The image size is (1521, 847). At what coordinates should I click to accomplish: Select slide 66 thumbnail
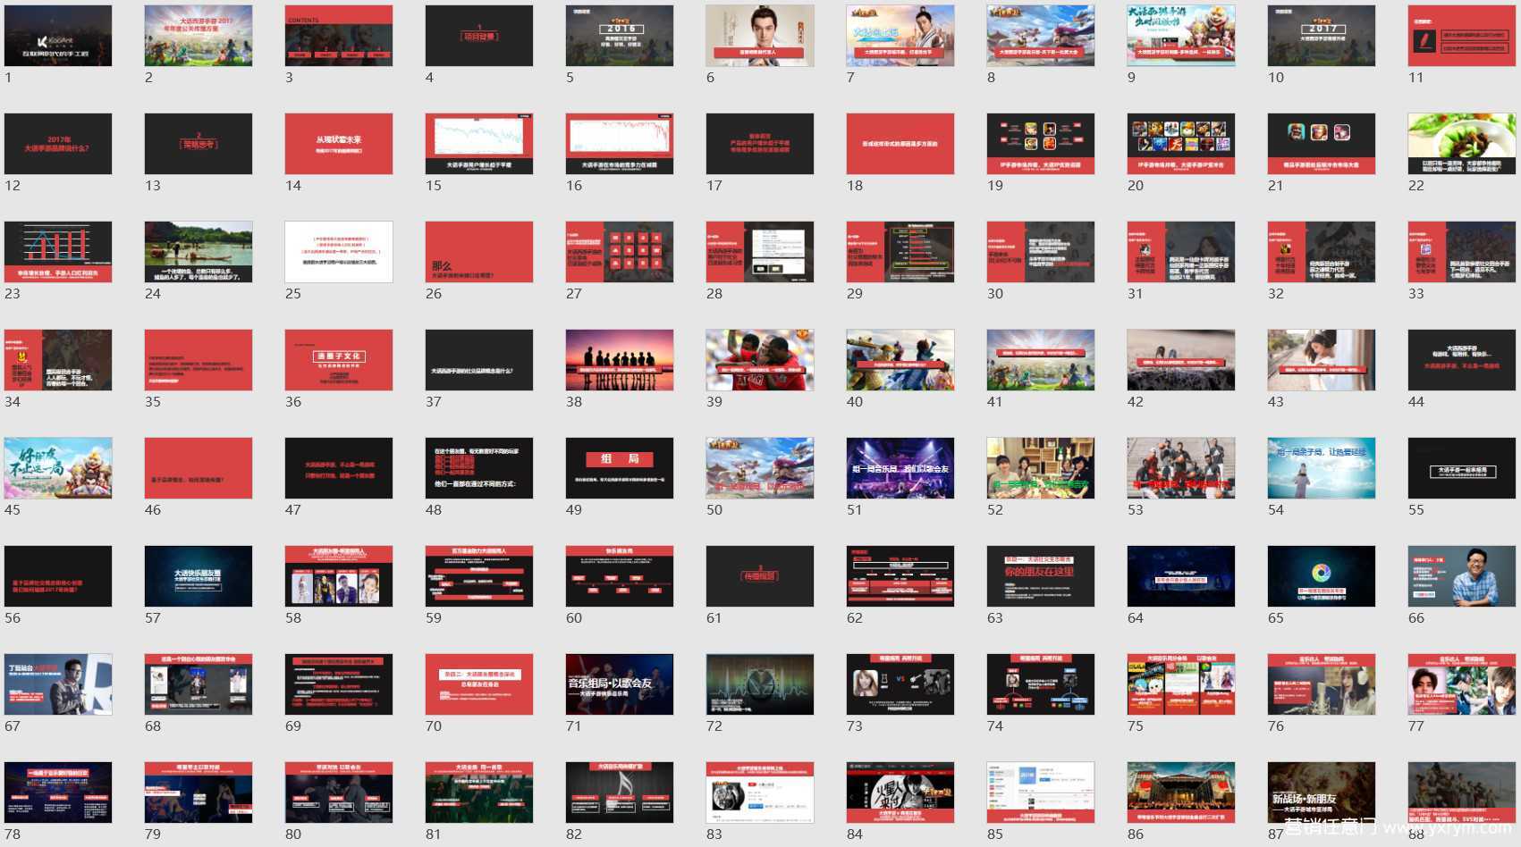pyautogui.click(x=1462, y=576)
